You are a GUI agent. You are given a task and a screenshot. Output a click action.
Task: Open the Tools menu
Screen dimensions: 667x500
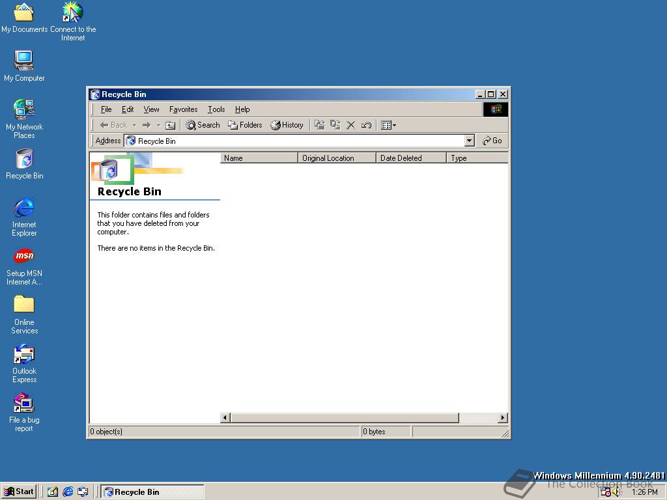coord(216,109)
